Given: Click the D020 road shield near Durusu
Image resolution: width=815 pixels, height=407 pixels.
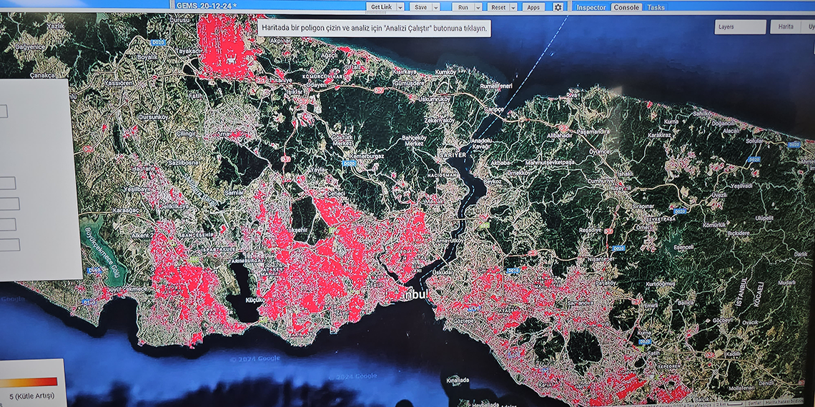Looking at the screenshot, I should pos(159,43).
